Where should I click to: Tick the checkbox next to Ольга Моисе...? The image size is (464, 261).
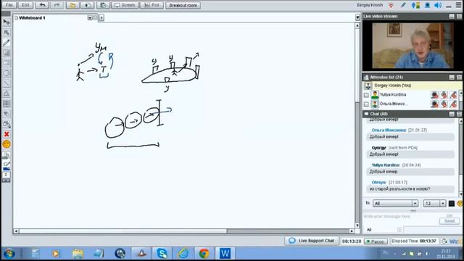366,104
